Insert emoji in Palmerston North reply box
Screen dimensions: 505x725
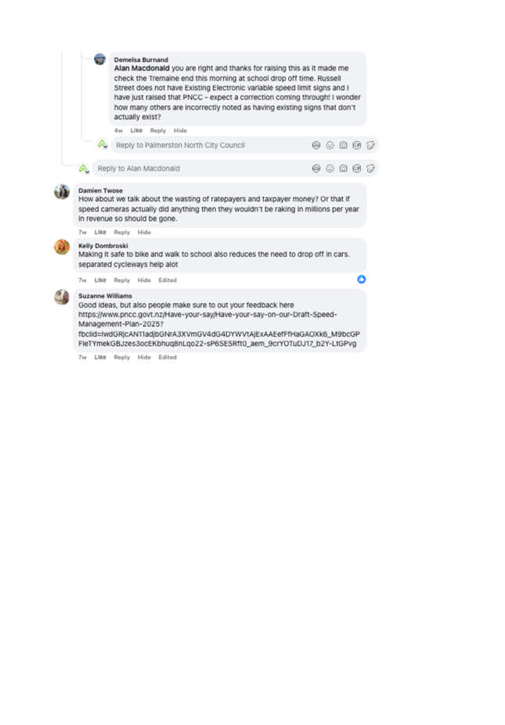[330, 145]
